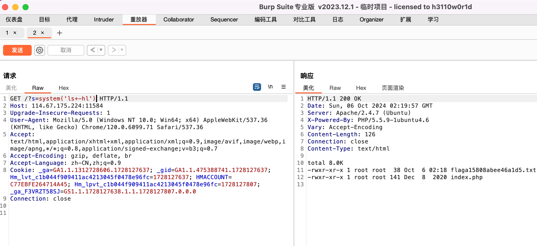Navigate to the next request with forward arrow

click(114, 50)
